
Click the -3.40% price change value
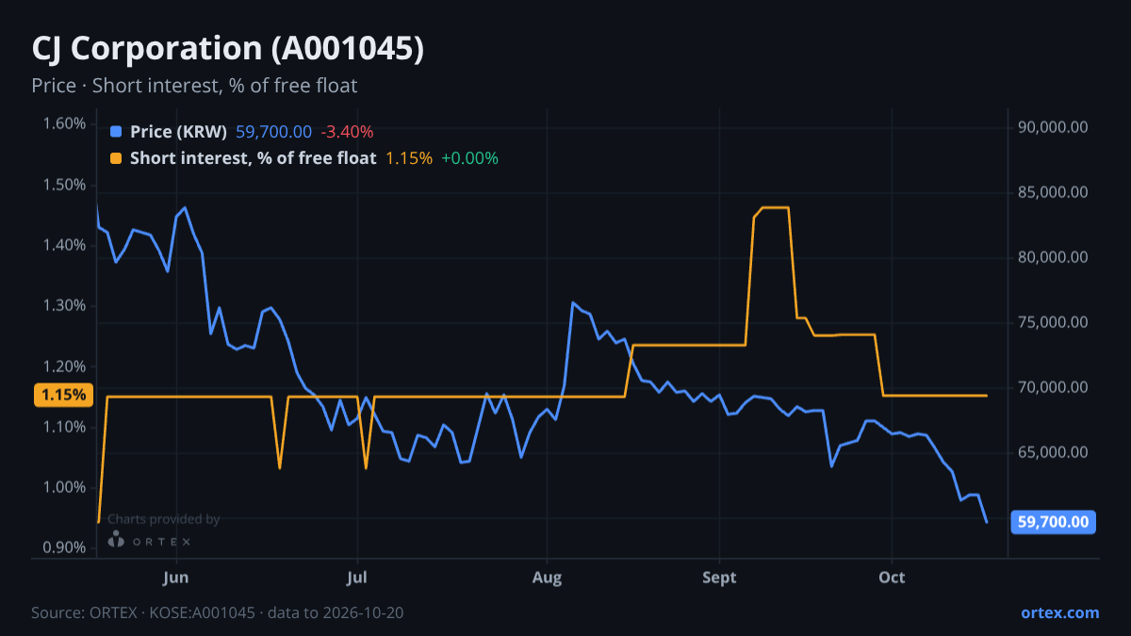[347, 132]
